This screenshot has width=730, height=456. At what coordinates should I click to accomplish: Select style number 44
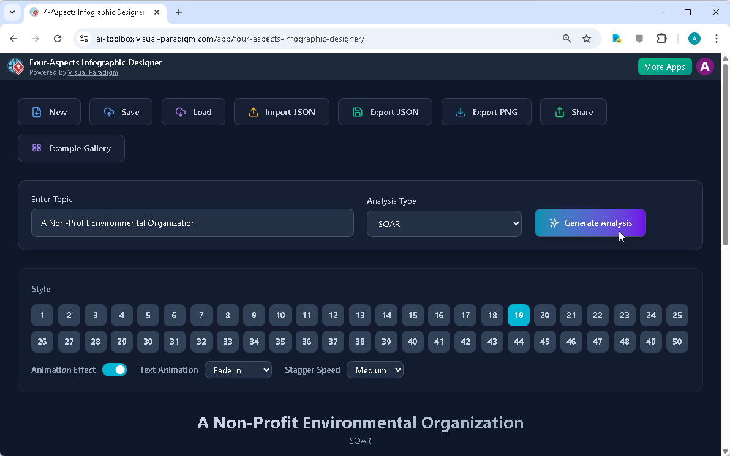pyautogui.click(x=518, y=342)
